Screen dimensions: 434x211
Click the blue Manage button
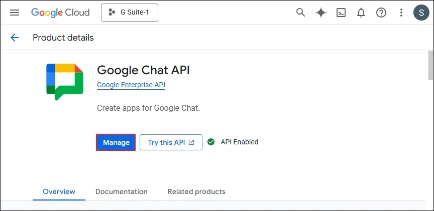click(116, 142)
